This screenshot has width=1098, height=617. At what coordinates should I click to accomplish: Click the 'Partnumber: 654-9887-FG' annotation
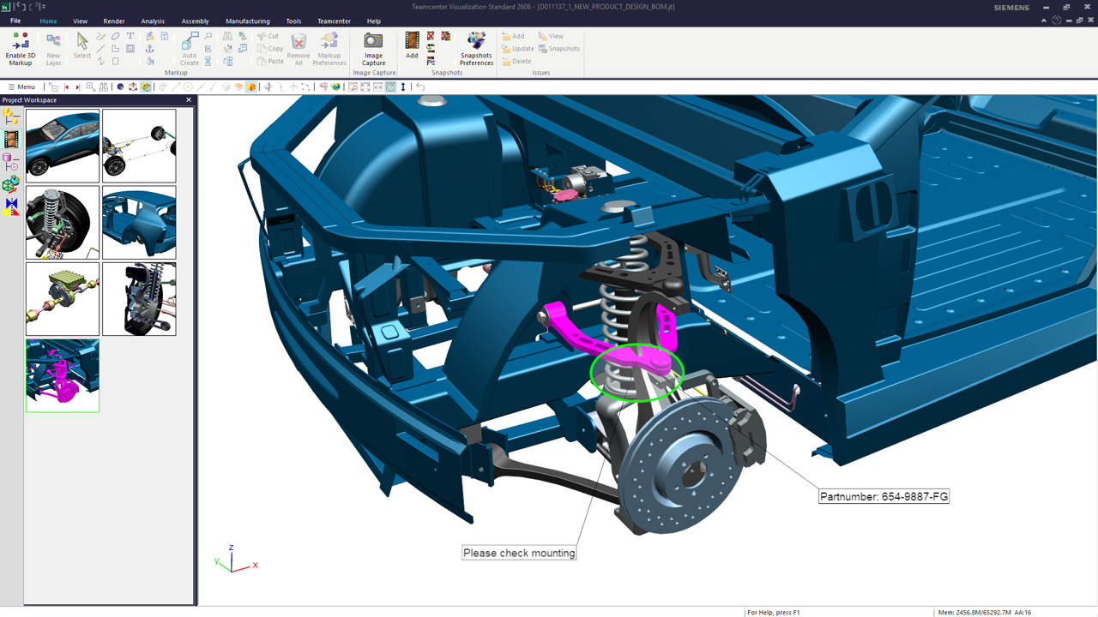[x=884, y=496]
